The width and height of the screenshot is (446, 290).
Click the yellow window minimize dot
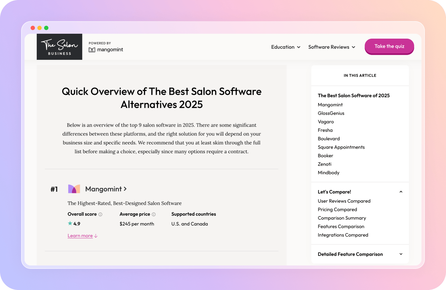40,28
